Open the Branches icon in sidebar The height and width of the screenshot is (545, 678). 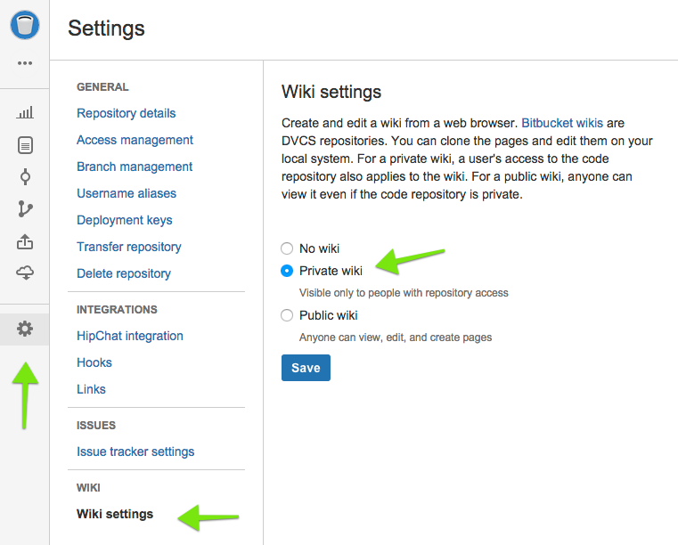(x=25, y=209)
